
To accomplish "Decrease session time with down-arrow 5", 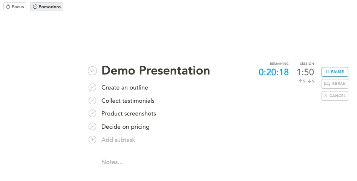I will point(311,81).
